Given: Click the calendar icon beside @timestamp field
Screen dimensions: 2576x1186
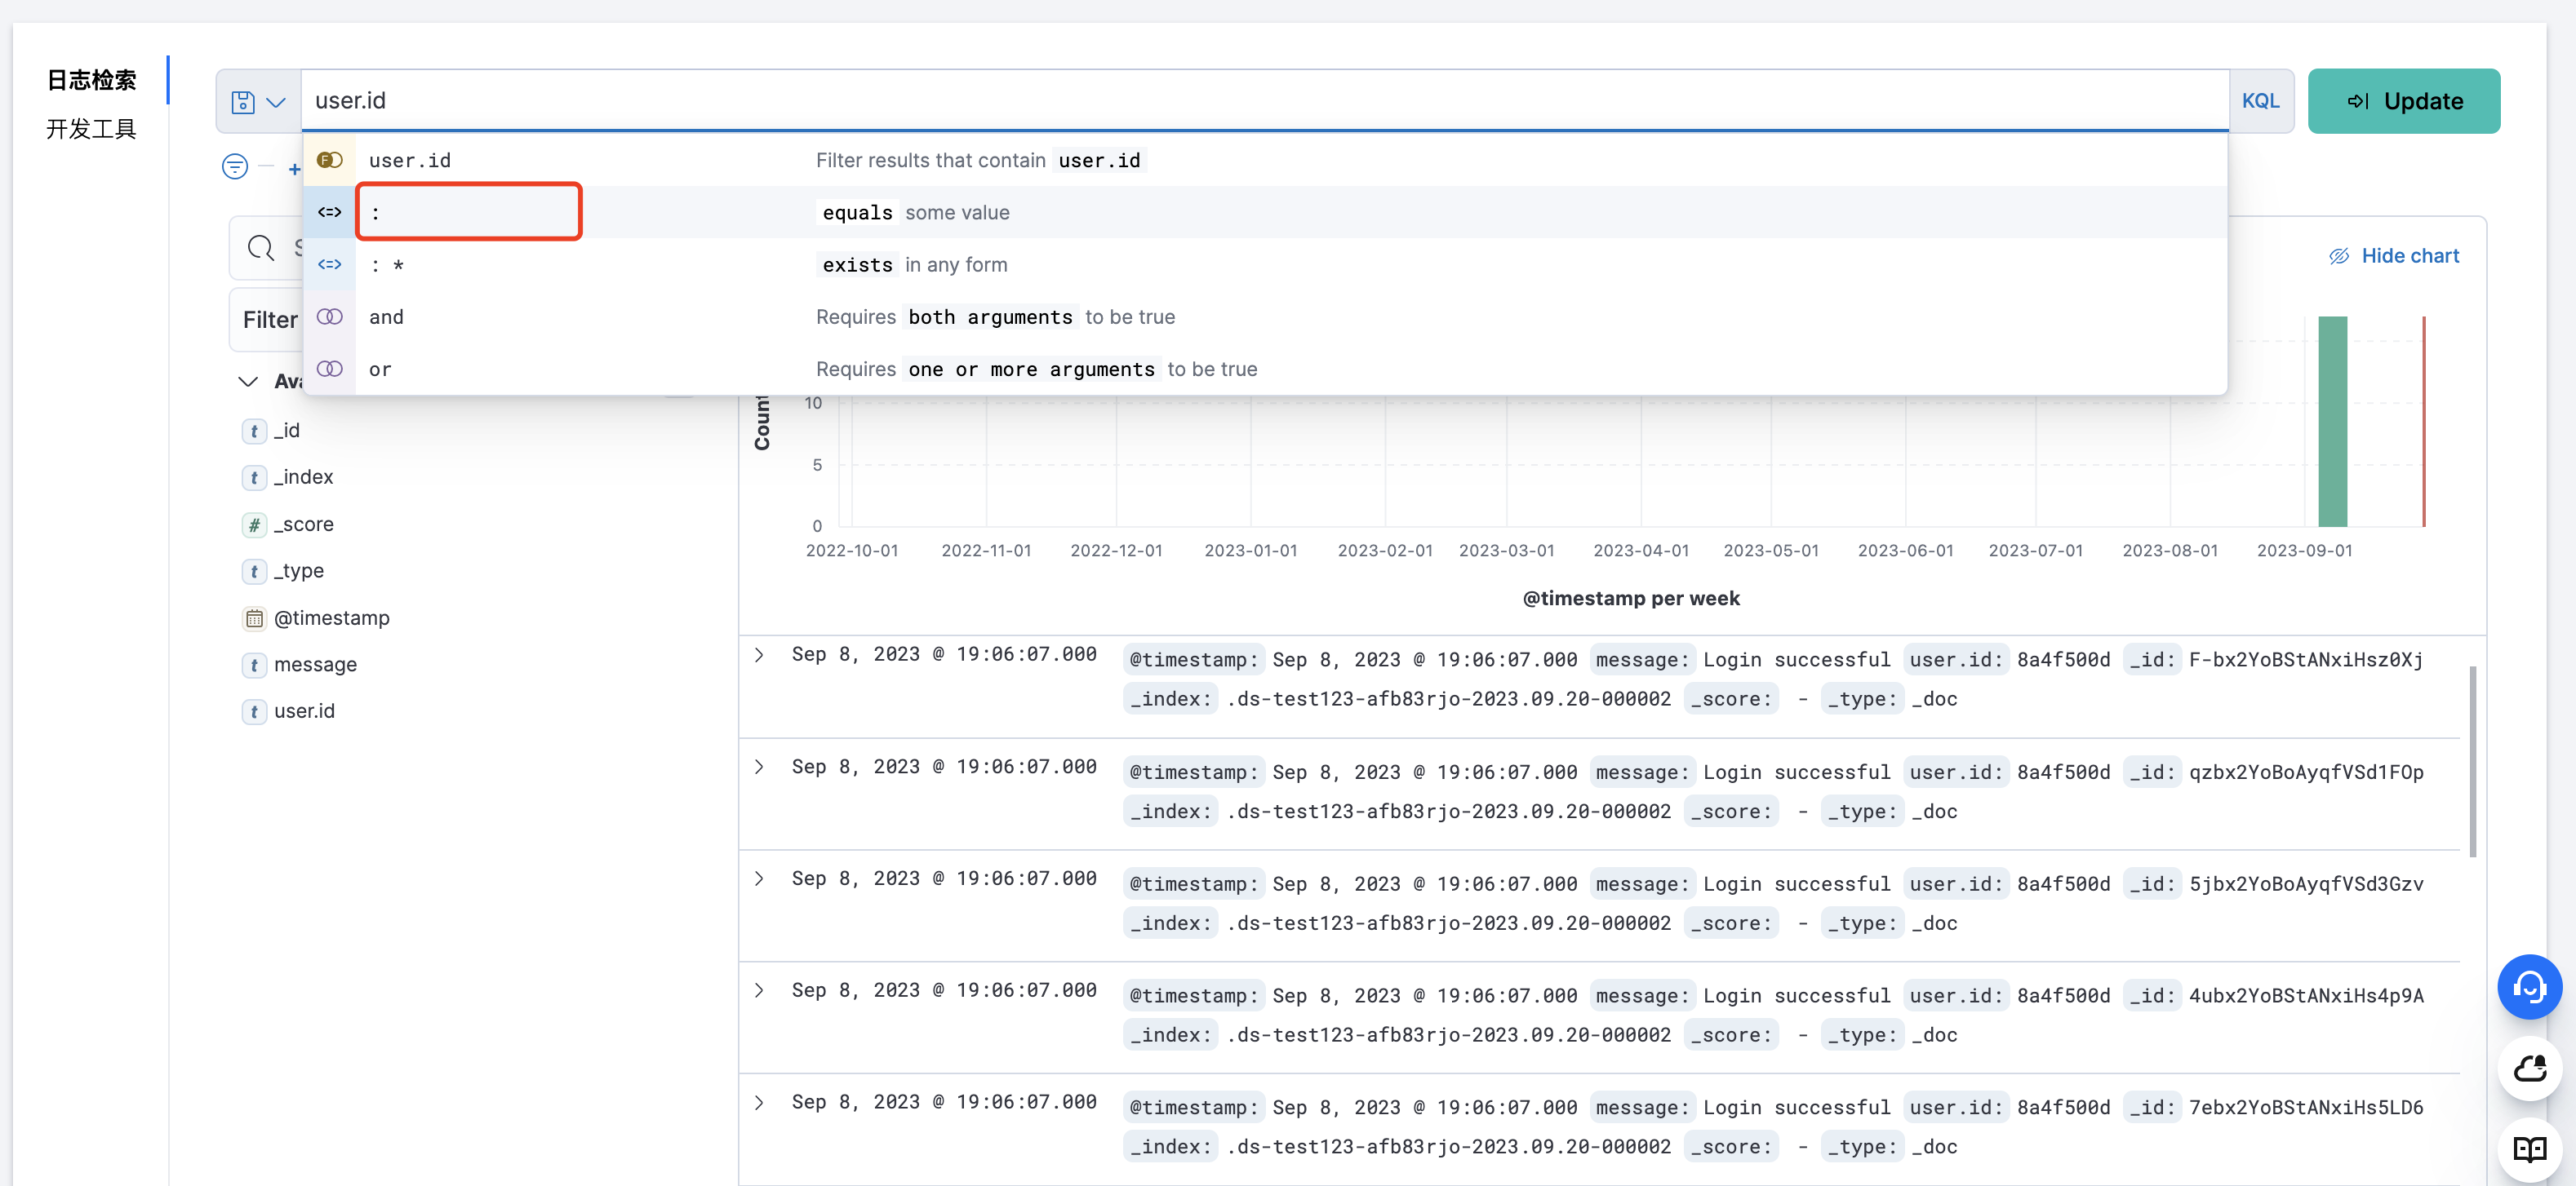Looking at the screenshot, I should pos(255,618).
